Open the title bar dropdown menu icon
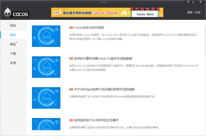Screen dimensions: 206x136 (x=188, y=2)
